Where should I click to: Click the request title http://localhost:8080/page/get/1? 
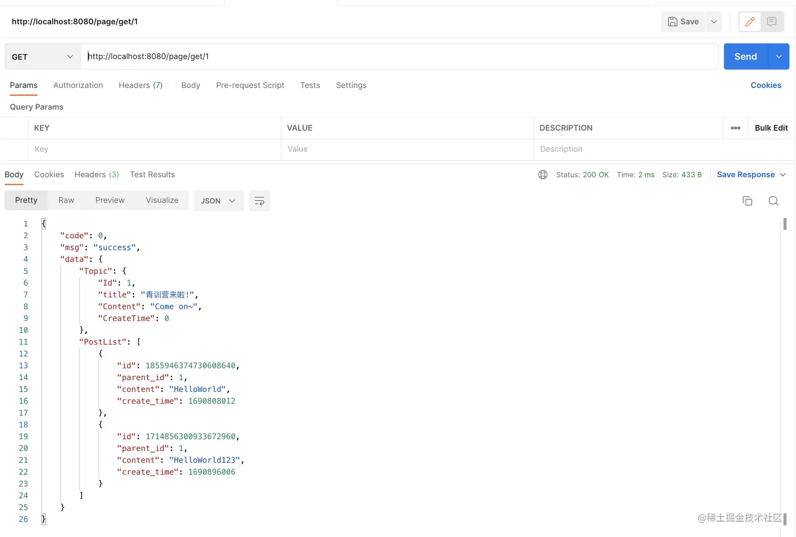point(75,22)
